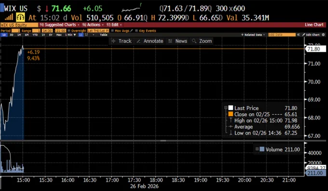Open the Lst Trd/Lst Px field dropdown
The height and width of the screenshot is (191, 328).
(98, 31)
